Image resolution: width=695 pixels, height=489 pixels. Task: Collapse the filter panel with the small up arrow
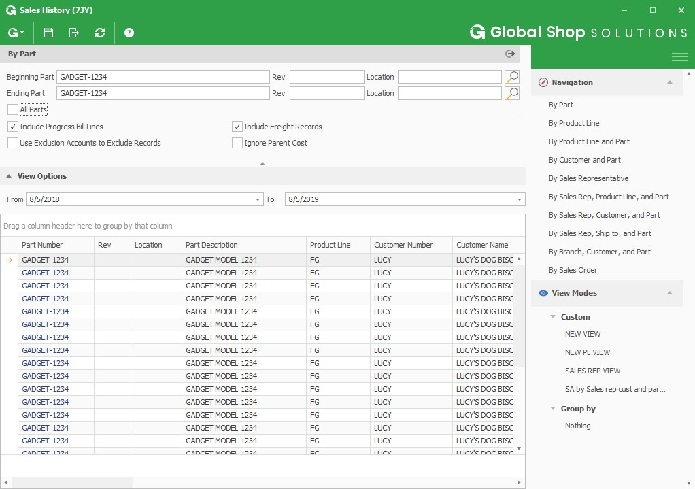(262, 164)
